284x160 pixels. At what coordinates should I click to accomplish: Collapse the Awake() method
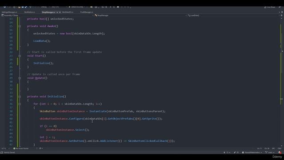pyautogui.click(x=20, y=26)
